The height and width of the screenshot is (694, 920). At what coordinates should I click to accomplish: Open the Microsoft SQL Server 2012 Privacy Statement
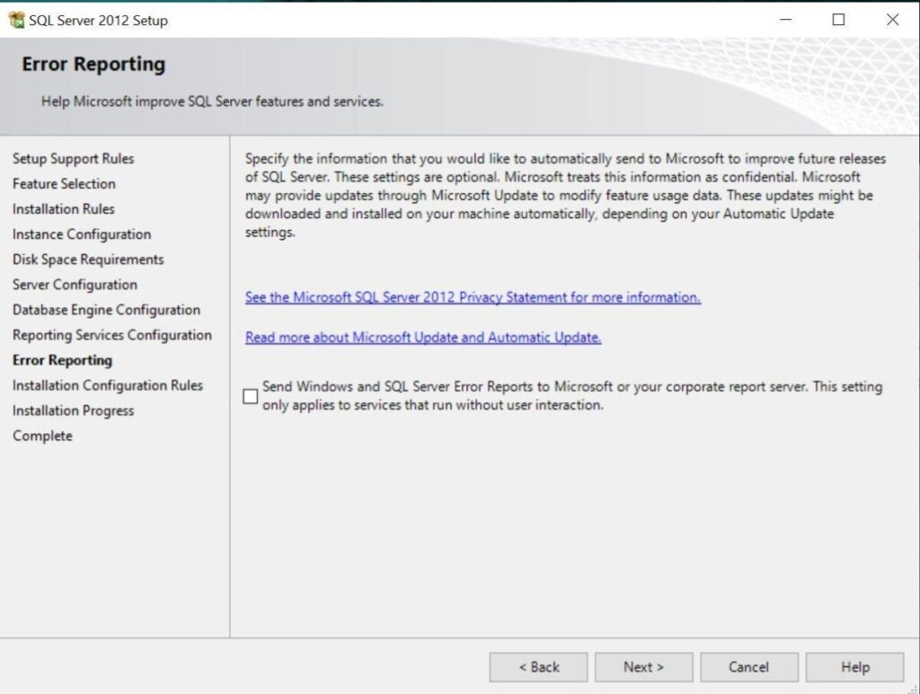coord(472,296)
